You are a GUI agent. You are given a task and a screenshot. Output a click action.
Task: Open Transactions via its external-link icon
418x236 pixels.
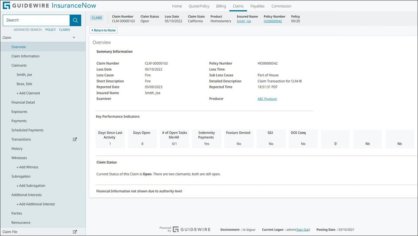click(75, 139)
